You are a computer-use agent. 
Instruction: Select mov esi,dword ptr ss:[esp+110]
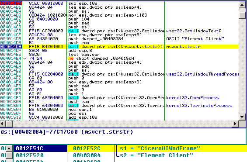[x=108, y=15]
